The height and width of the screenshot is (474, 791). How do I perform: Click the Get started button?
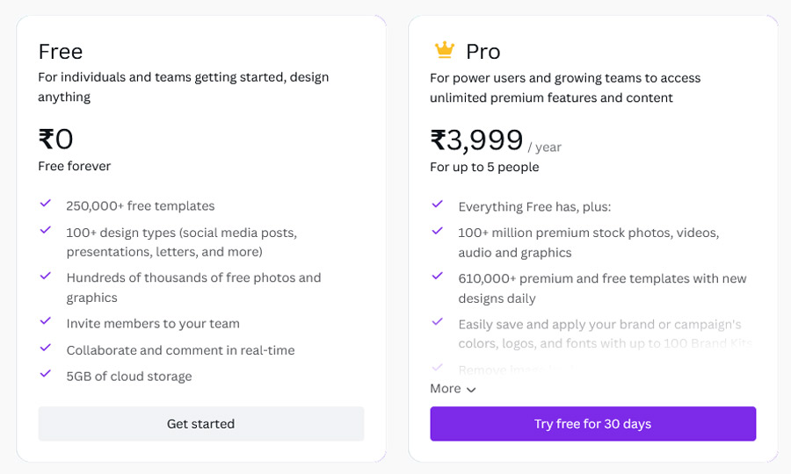(x=201, y=424)
